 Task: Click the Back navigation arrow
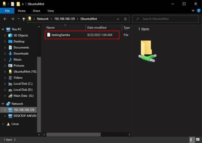click(5, 19)
